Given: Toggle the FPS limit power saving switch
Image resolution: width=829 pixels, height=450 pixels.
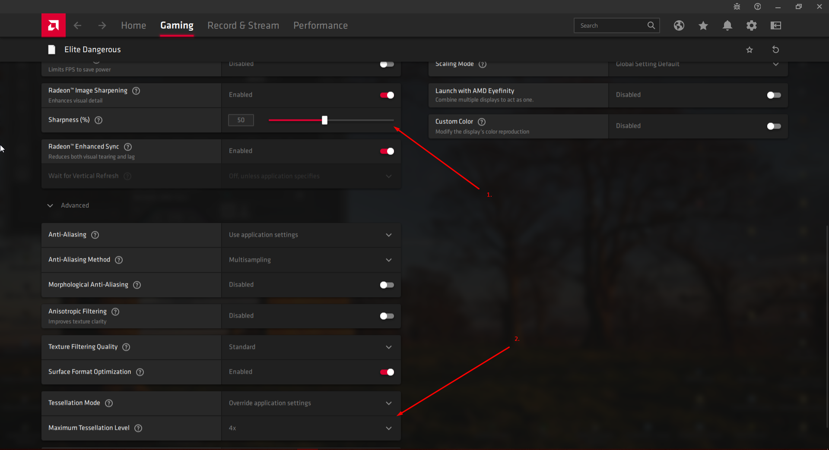Looking at the screenshot, I should [387, 64].
